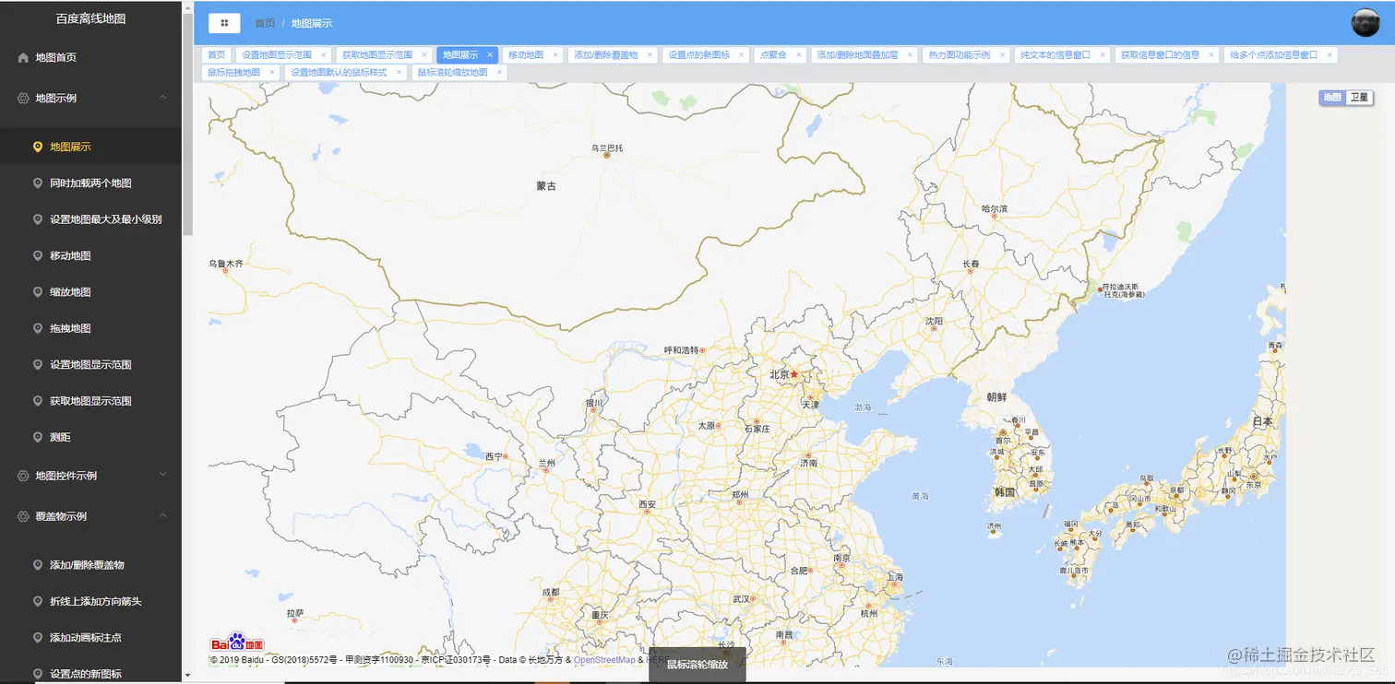Viewport: 1395px width, 684px height.
Task: Click the gear icon beside 覆盖物示例
Action: click(23, 516)
